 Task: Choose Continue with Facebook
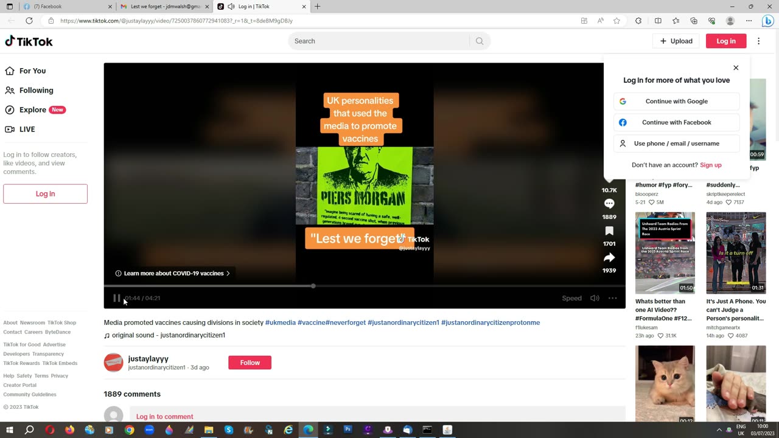pos(677,122)
